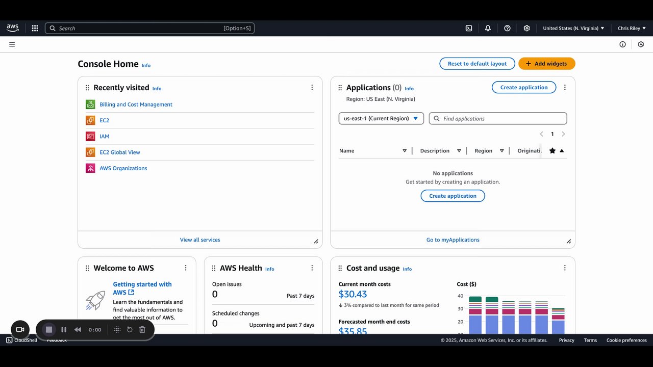
Task: Go to the next applications page
Action: click(563, 134)
